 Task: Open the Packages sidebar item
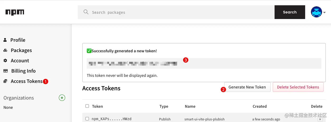tap(21, 50)
